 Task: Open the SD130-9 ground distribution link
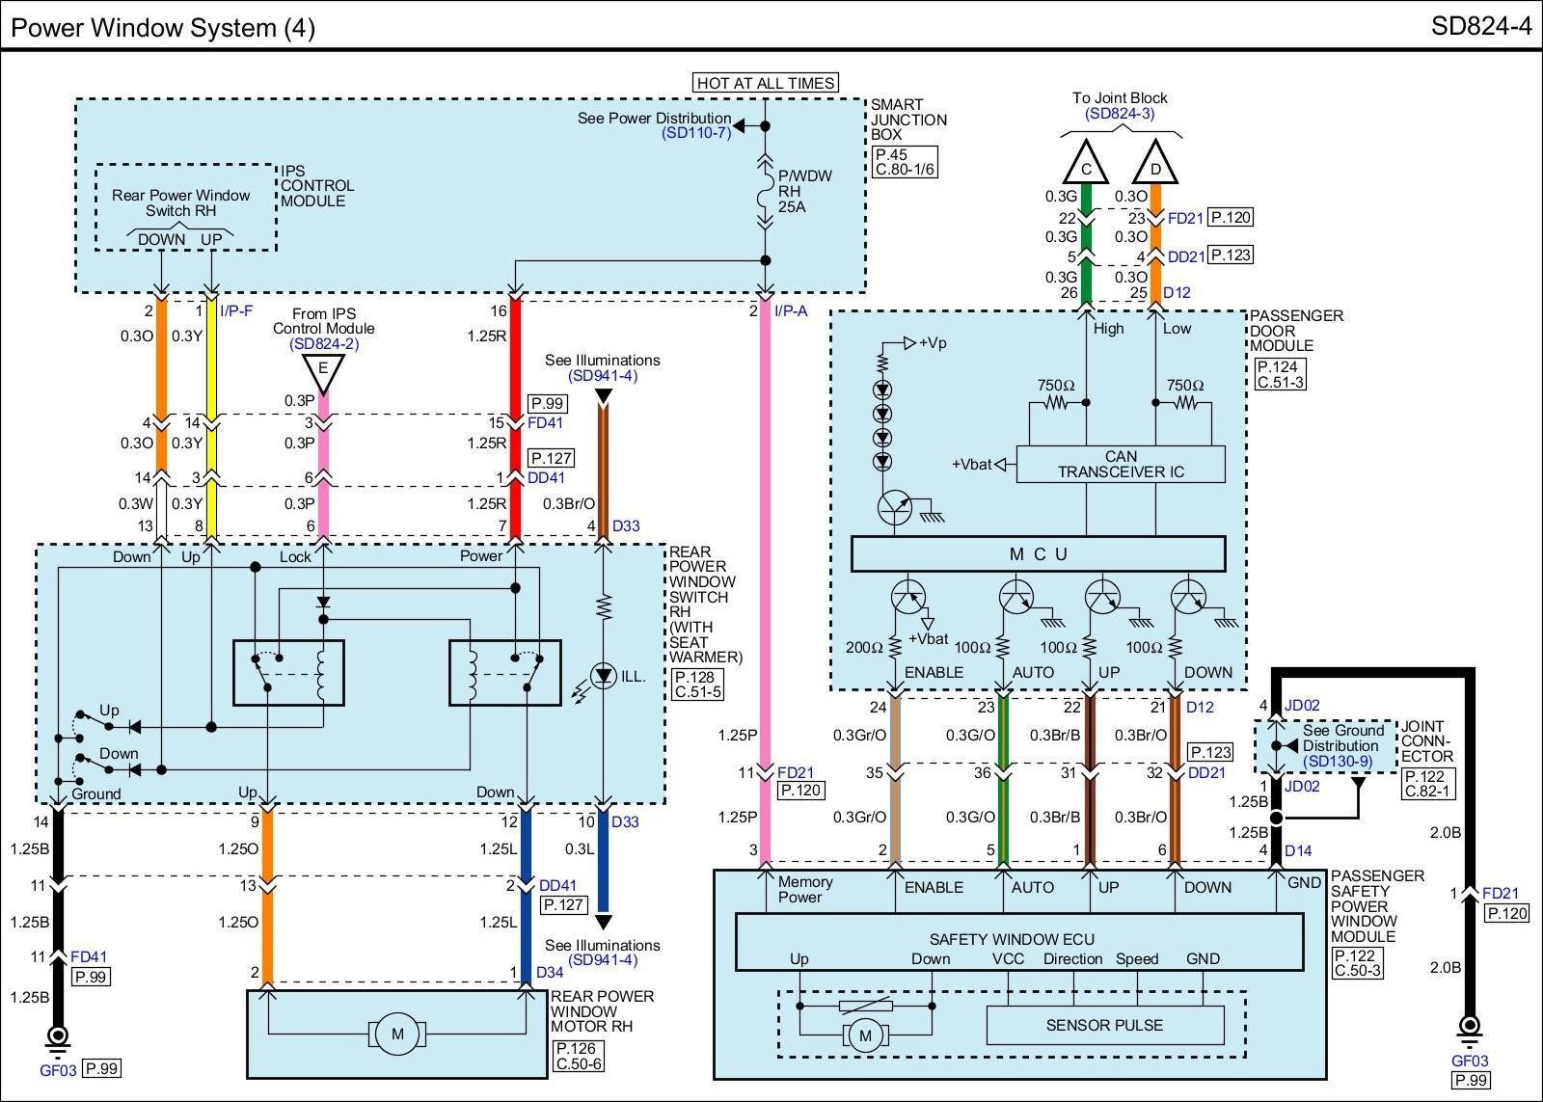tap(1340, 761)
